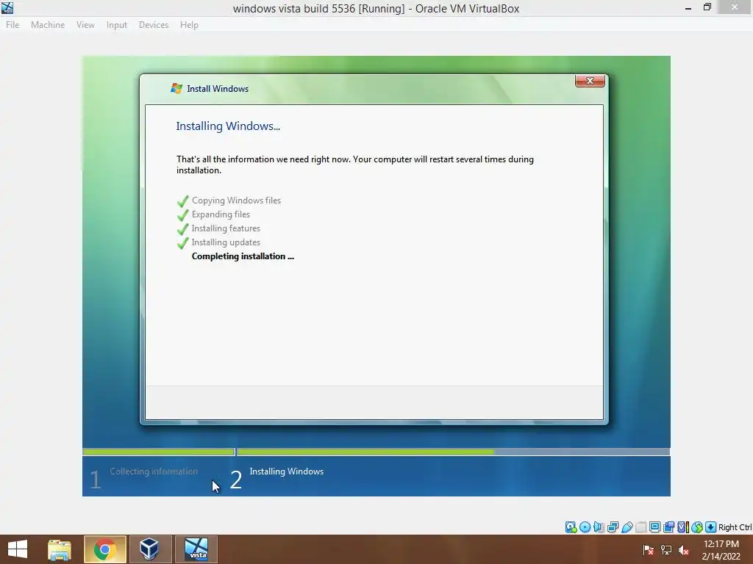This screenshot has width=753, height=564.
Task: Click the optical disk status icon
Action: [x=585, y=527]
